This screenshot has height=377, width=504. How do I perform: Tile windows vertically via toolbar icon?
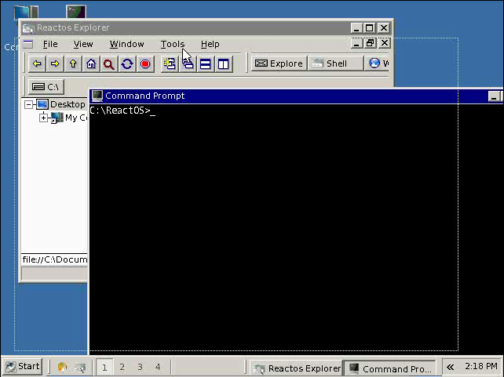pyautogui.click(x=224, y=63)
